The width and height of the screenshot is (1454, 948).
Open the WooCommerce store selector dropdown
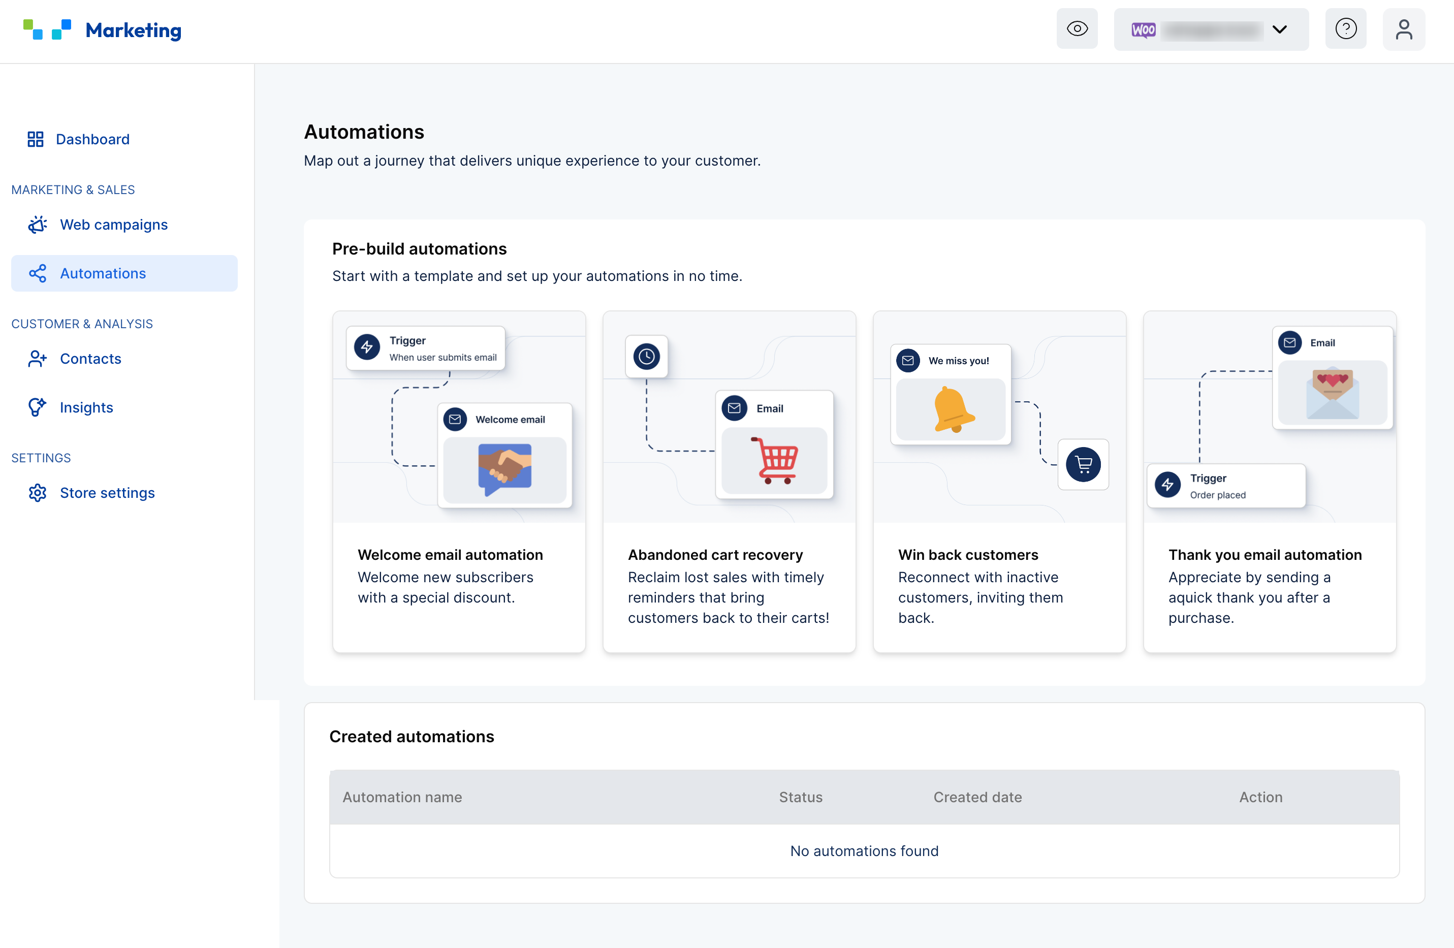tap(1211, 29)
